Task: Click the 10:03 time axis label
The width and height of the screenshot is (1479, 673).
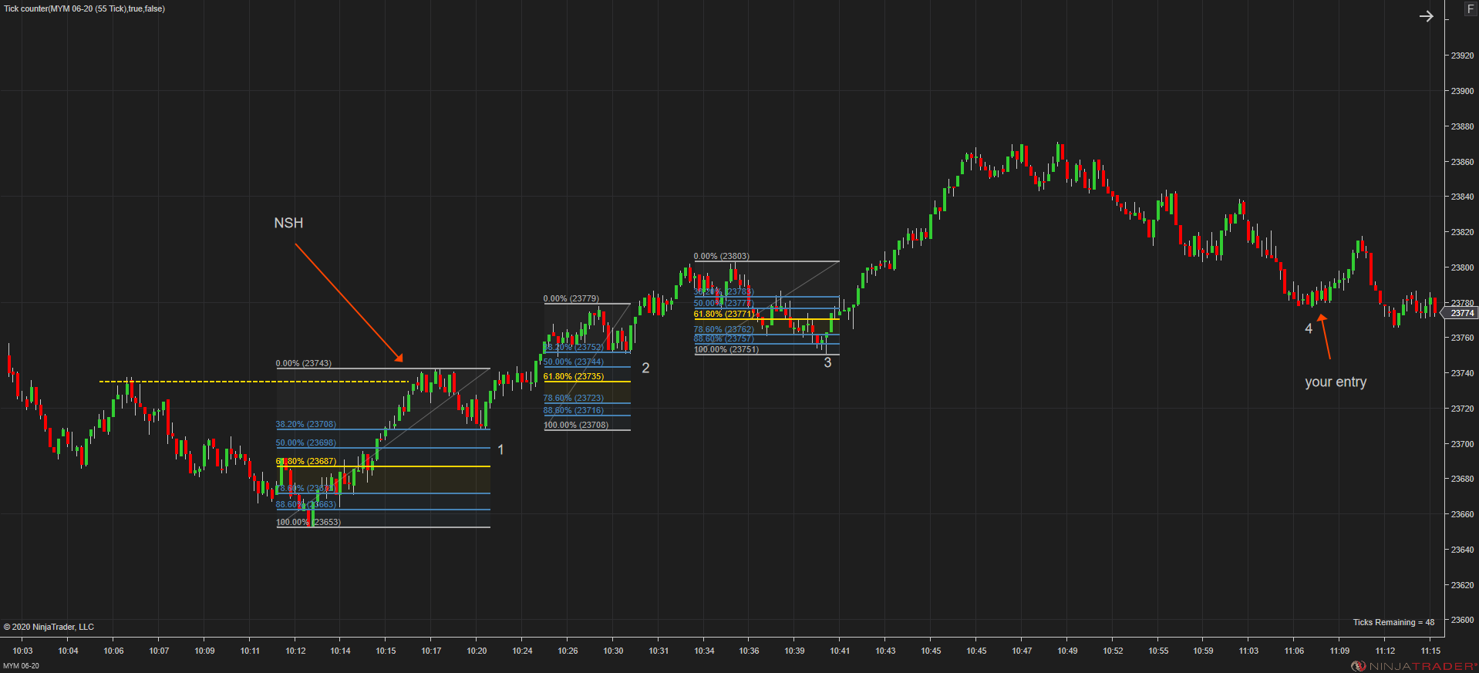Action: [22, 651]
